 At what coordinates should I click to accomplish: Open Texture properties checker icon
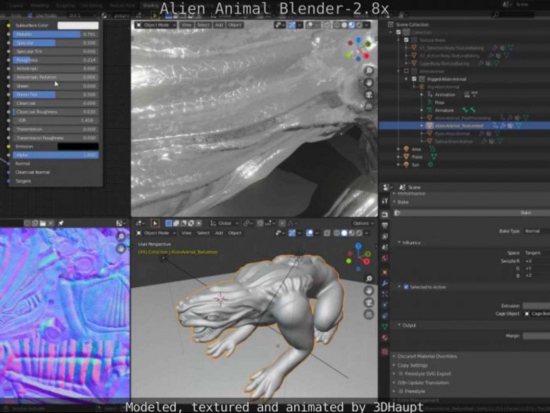pos(385,352)
